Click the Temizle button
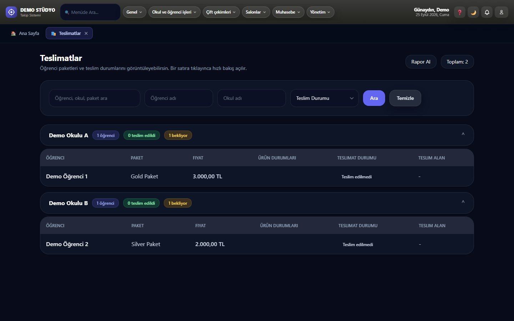 405,98
